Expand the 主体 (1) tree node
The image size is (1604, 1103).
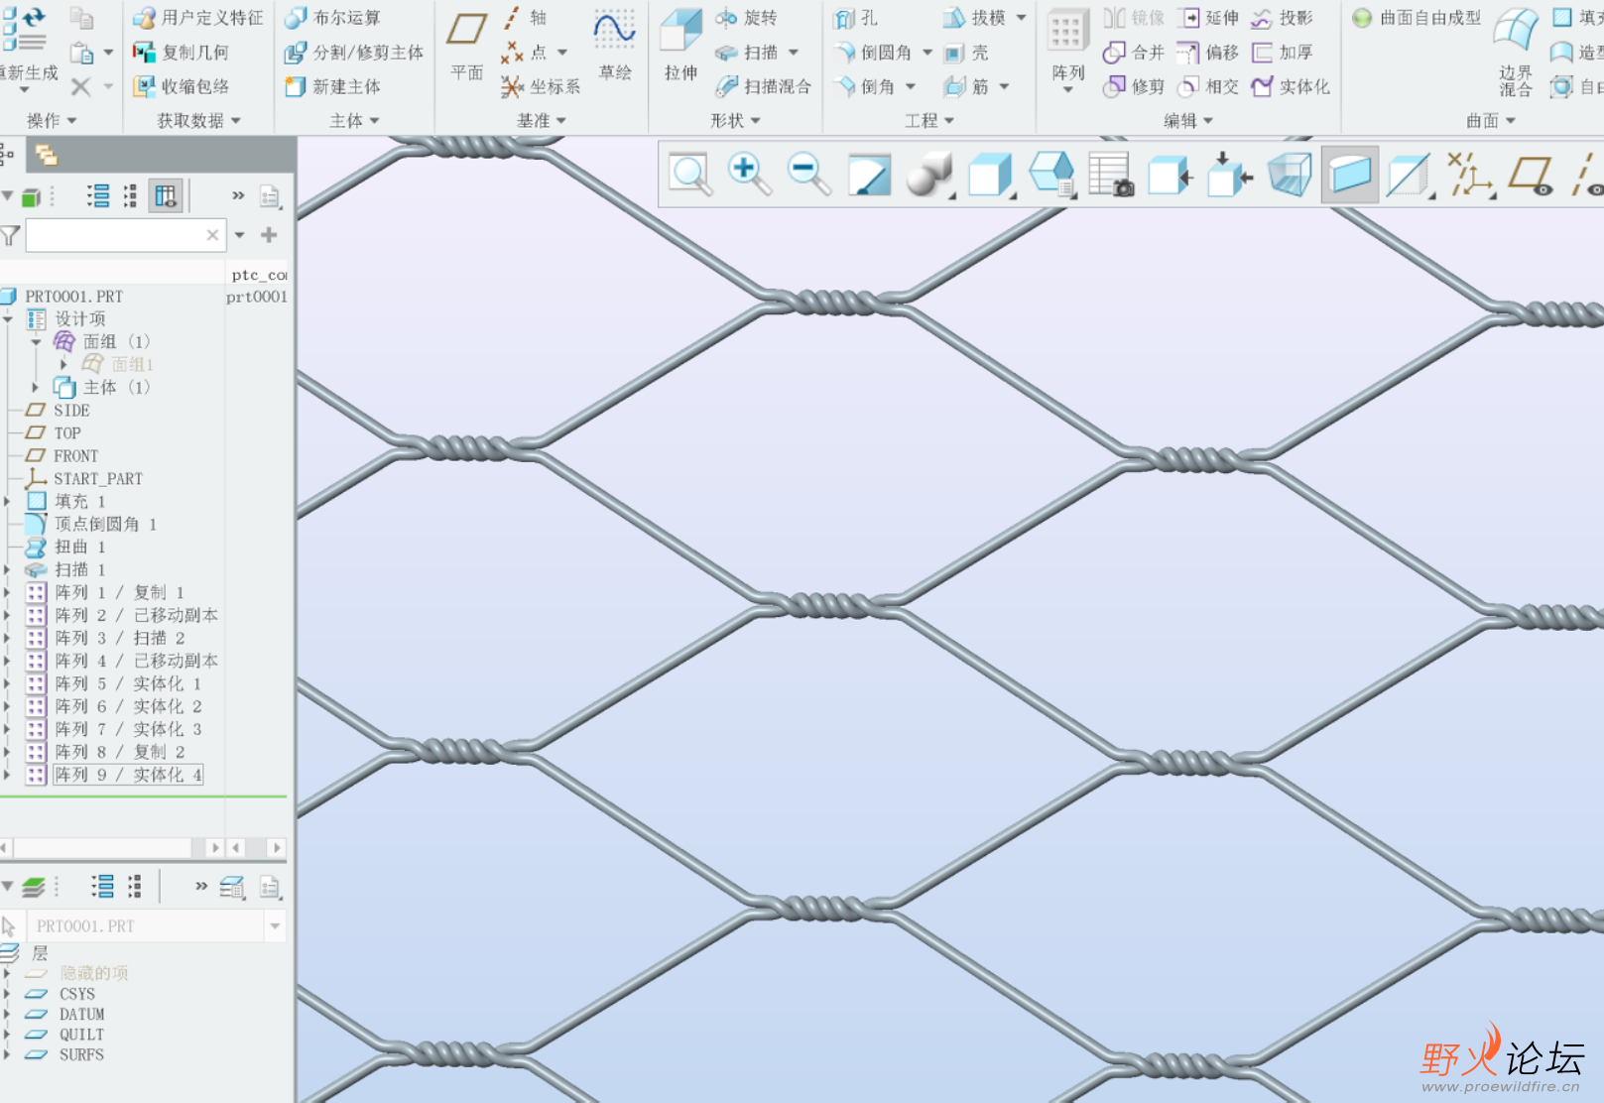[36, 387]
